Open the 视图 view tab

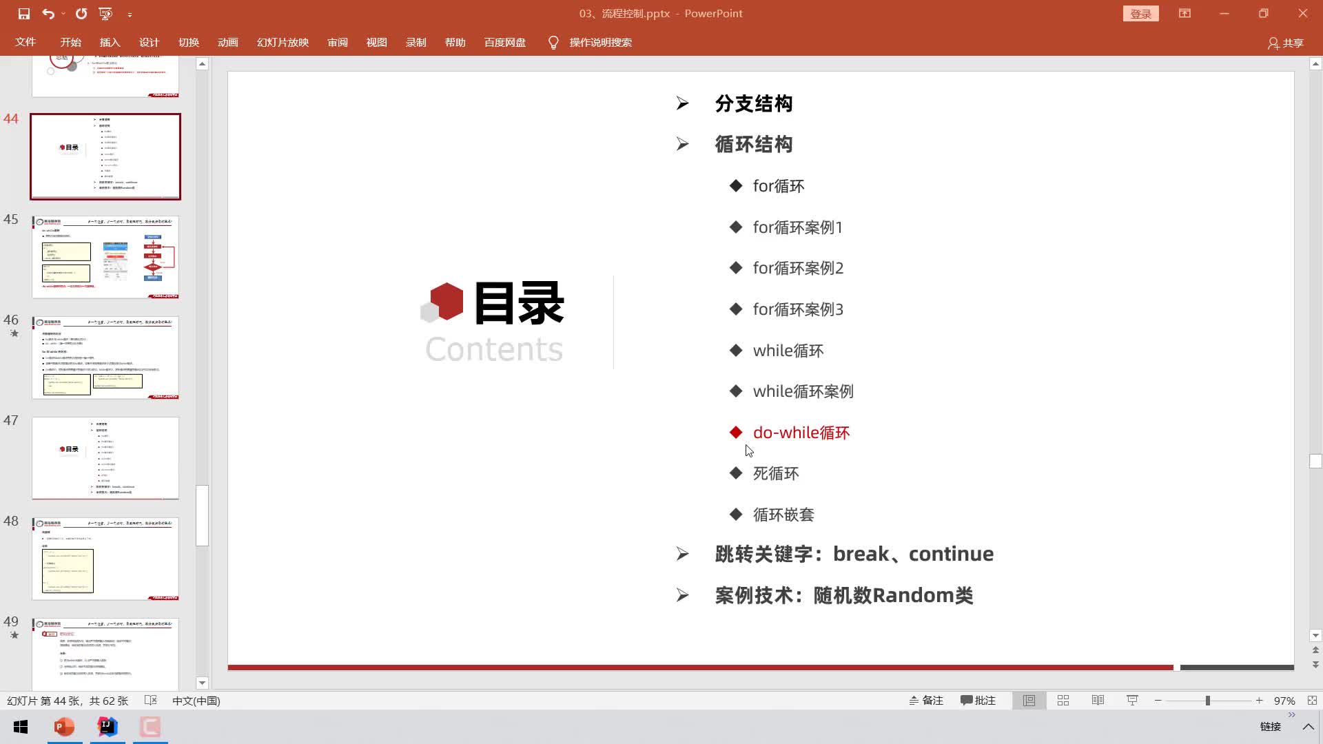point(376,43)
